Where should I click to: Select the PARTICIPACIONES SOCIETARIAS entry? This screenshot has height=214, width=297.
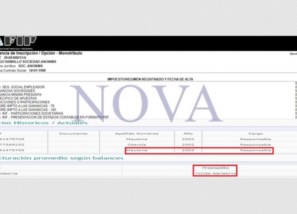(x=32, y=114)
